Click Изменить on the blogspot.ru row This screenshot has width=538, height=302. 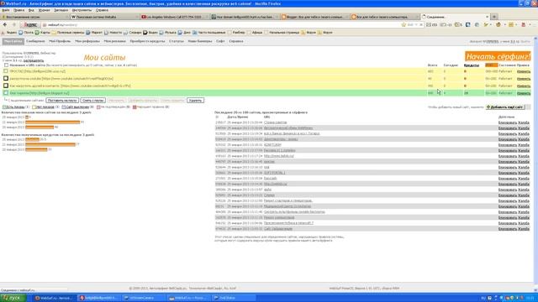coord(524,93)
